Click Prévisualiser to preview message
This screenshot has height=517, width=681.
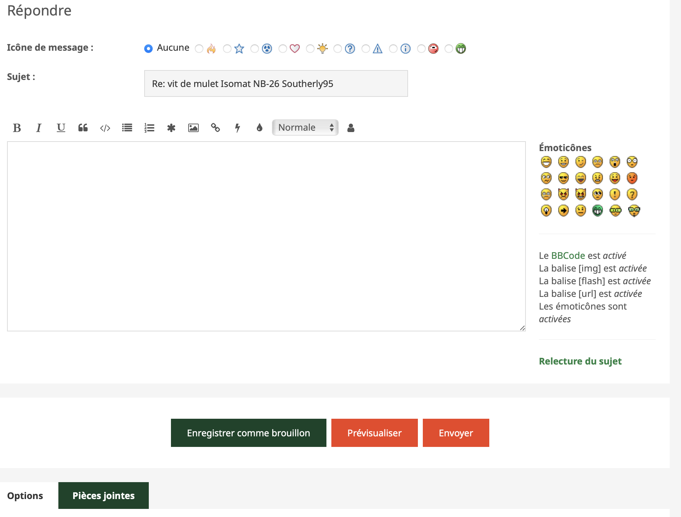(374, 433)
